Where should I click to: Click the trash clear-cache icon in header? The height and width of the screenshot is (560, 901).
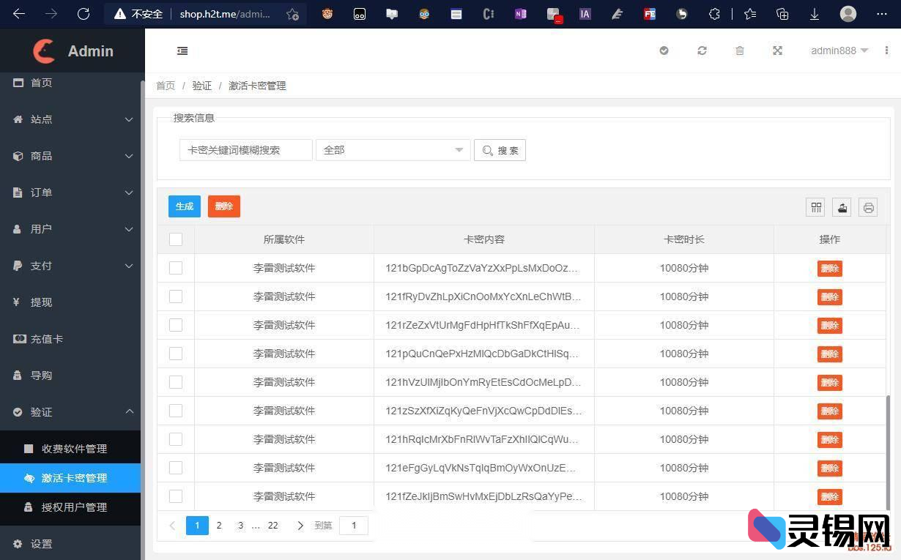tap(739, 51)
